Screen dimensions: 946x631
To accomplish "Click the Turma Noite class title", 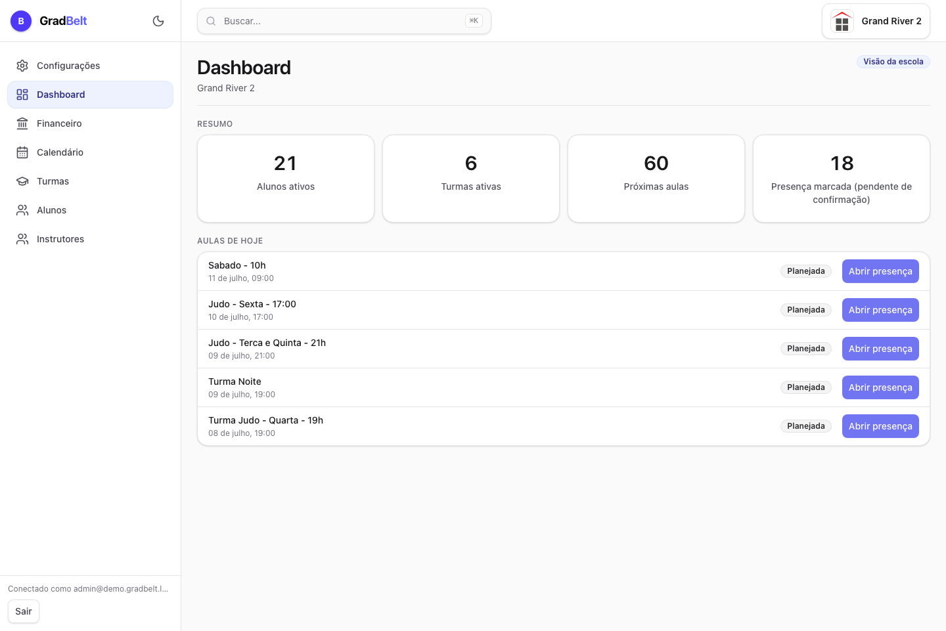I will [235, 381].
